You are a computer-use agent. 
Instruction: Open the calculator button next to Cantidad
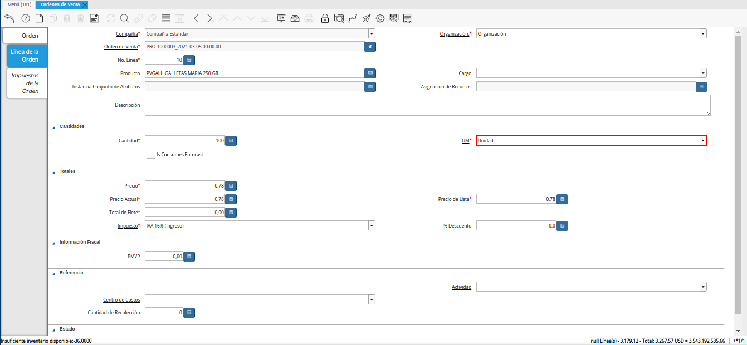(x=231, y=141)
